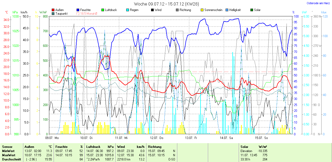Select the black Wind legend marker
The image size is (332, 162).
tap(152, 10)
